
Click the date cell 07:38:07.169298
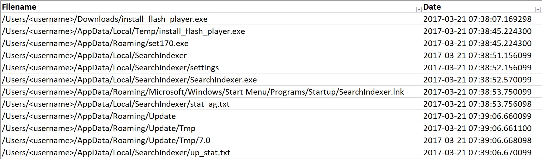coord(477,19)
